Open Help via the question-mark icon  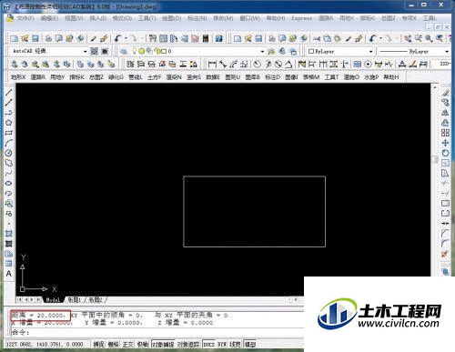(x=219, y=38)
